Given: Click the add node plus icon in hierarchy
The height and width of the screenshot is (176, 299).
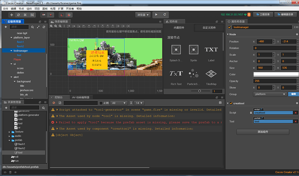Looking at the screenshot, I should click(6, 27).
